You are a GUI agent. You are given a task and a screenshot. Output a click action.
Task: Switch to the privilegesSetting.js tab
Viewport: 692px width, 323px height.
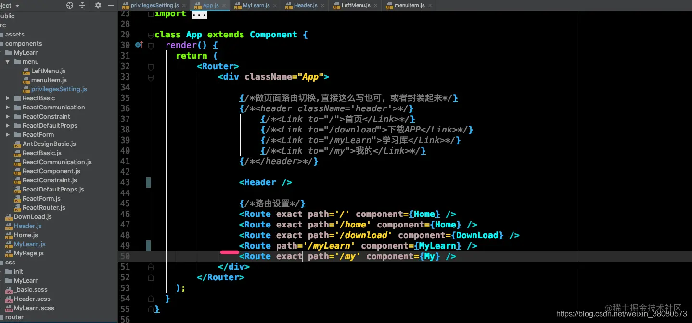pyautogui.click(x=154, y=5)
